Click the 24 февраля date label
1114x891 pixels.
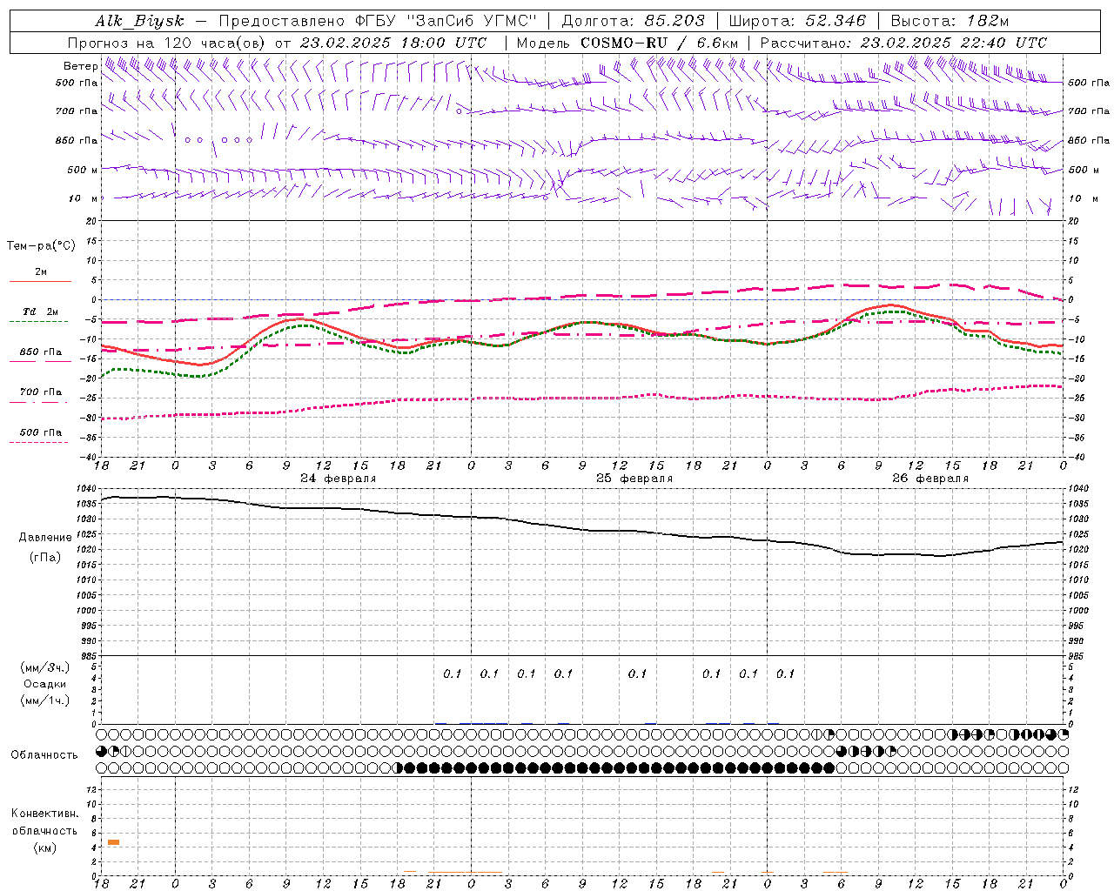(338, 479)
